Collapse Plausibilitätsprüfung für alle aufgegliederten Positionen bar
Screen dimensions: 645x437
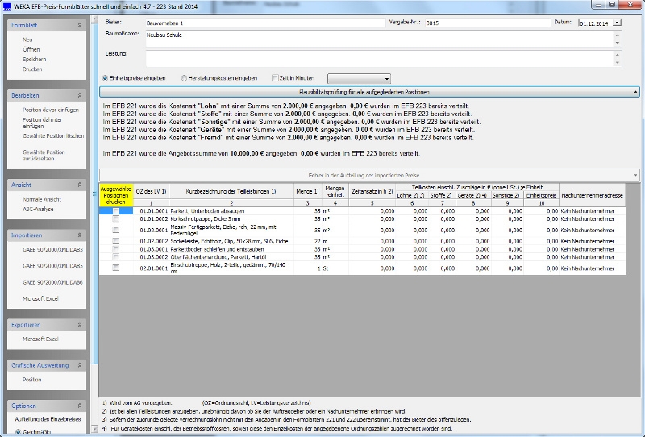[x=369, y=92]
